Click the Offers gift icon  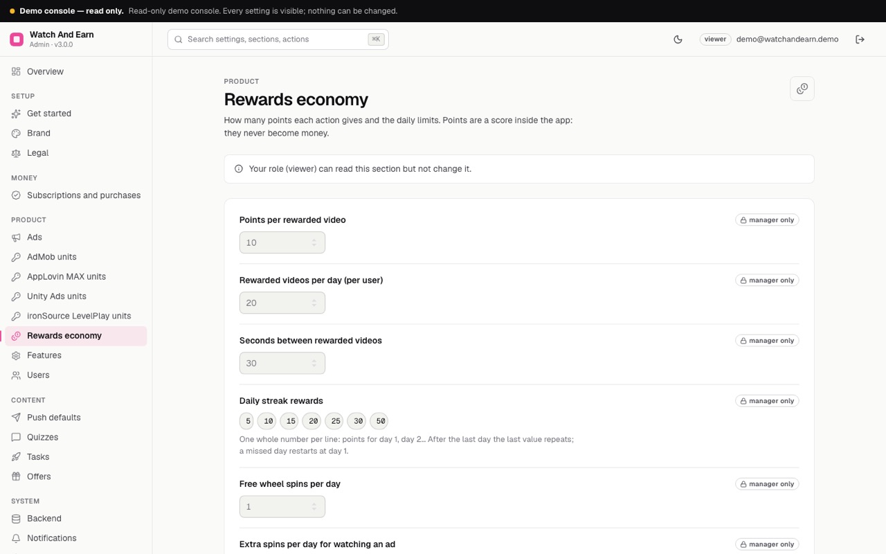tap(16, 476)
